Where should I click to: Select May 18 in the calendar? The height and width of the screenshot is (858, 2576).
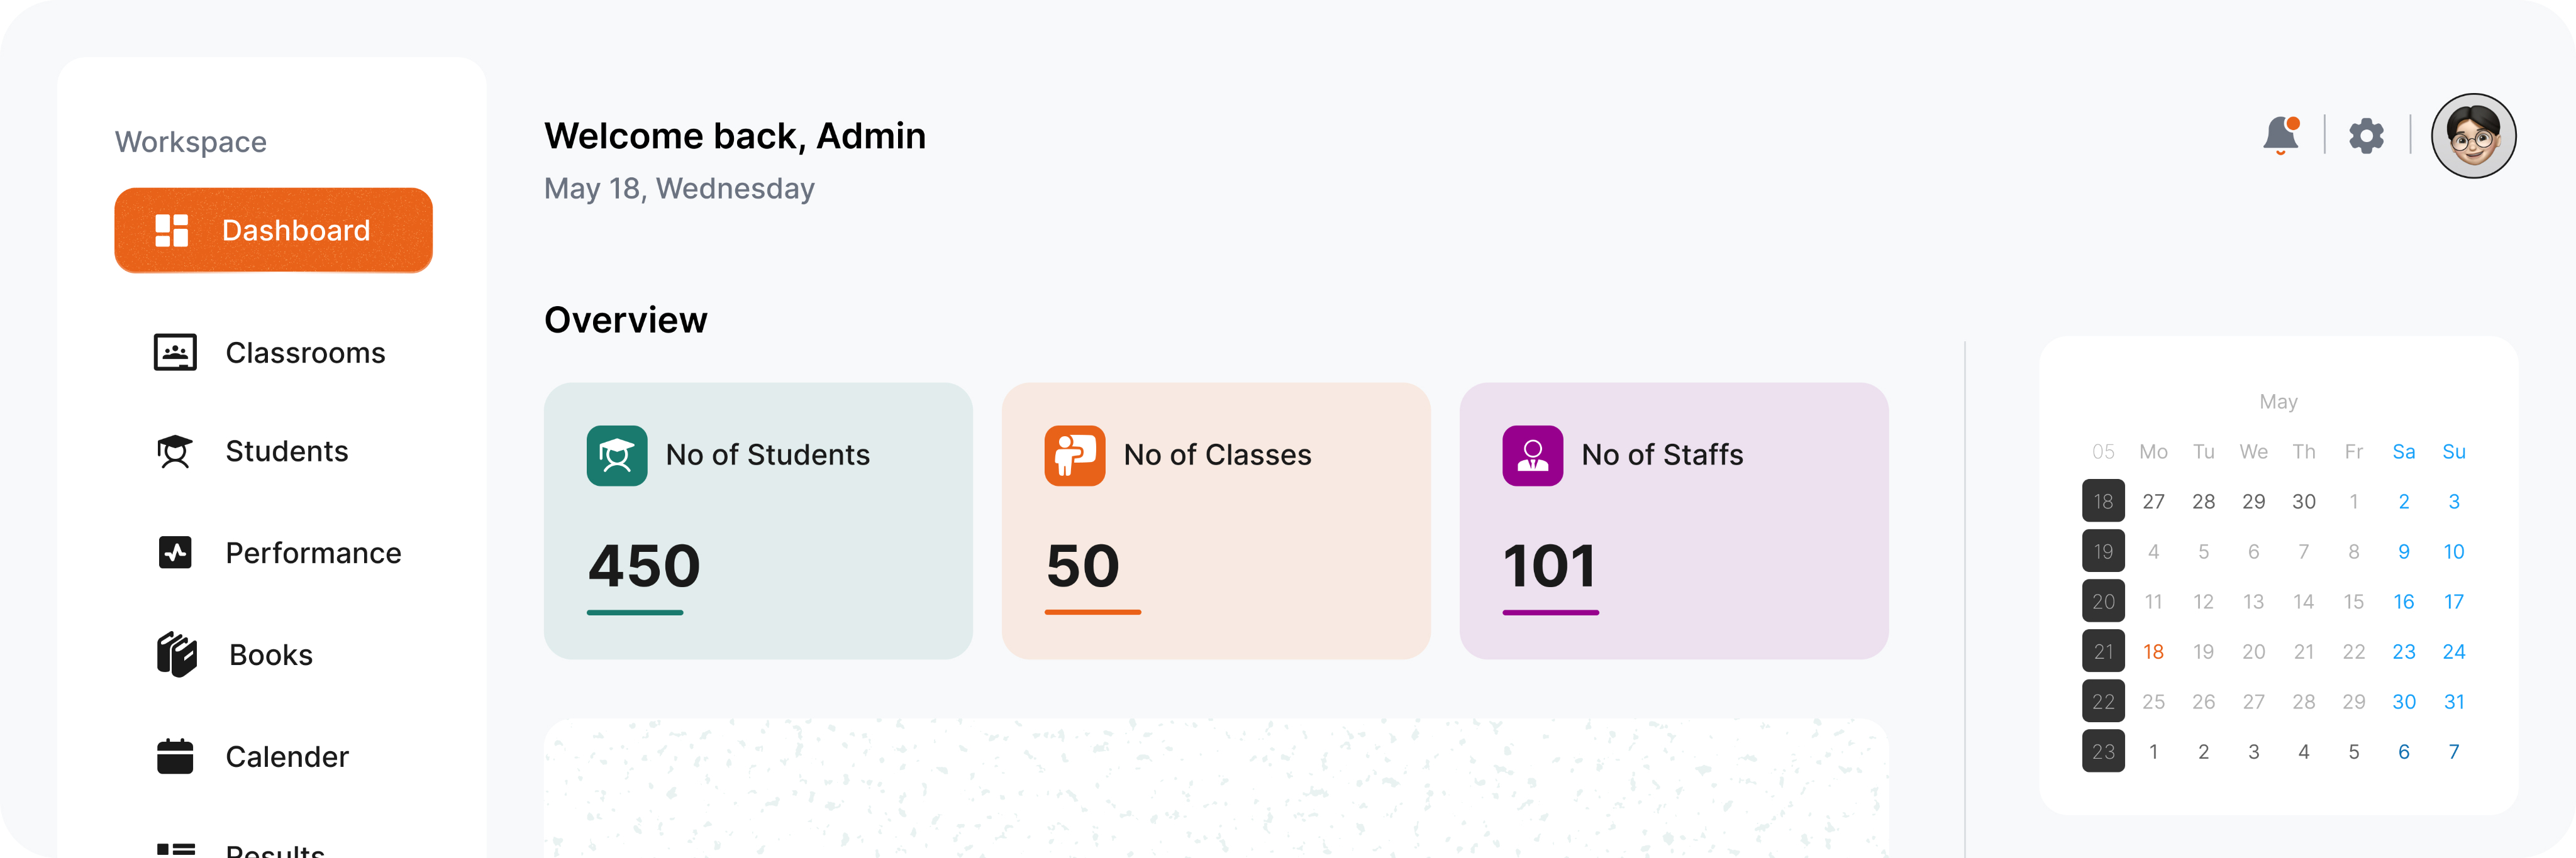click(2153, 652)
